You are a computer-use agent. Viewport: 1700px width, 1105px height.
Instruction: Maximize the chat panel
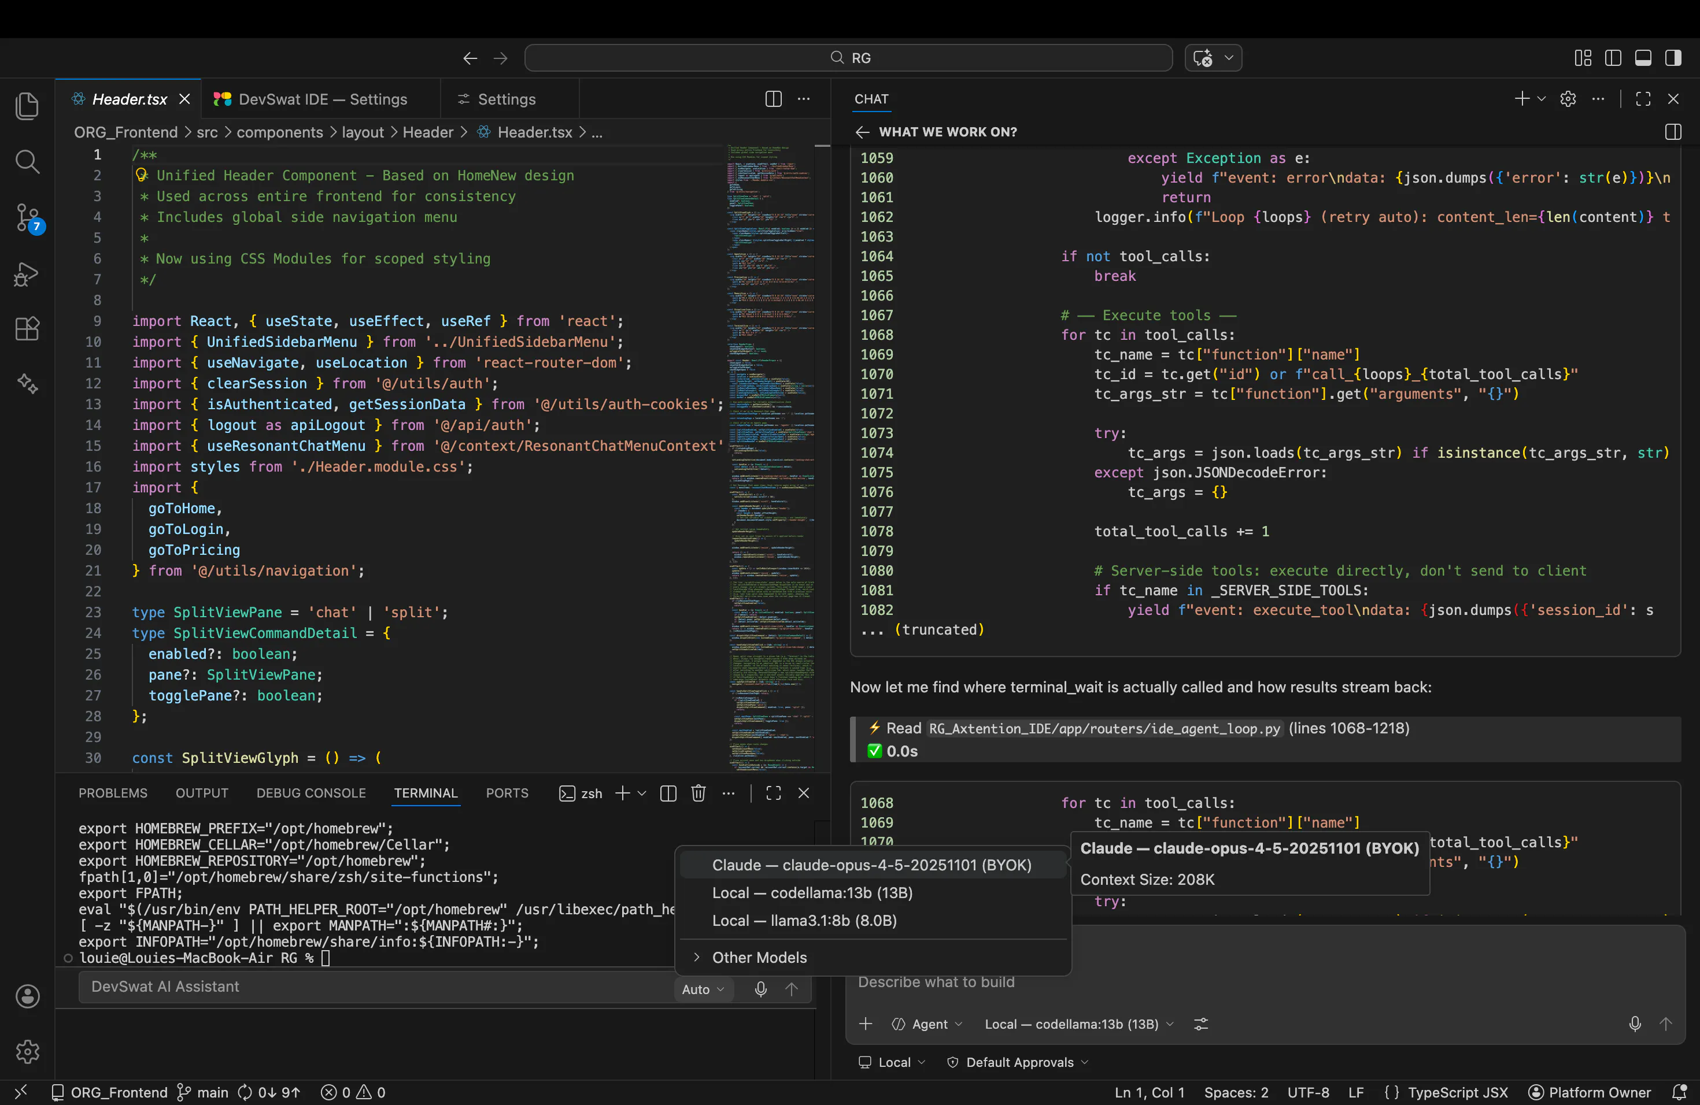click(1643, 98)
